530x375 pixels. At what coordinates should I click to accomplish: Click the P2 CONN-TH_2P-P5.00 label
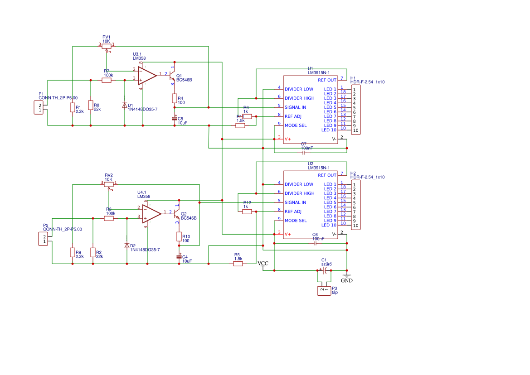click(62, 229)
